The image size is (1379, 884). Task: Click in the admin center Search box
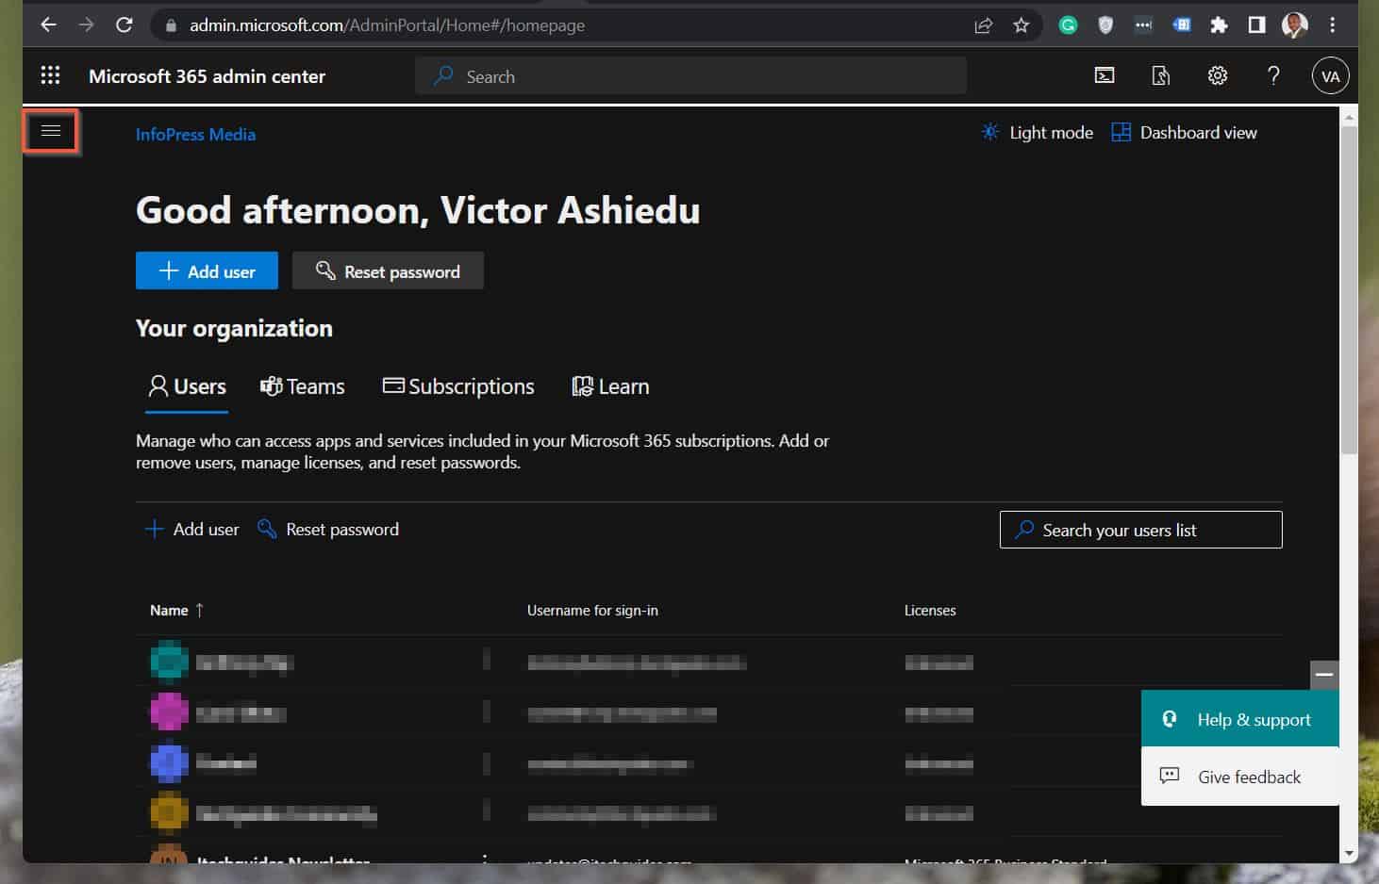tap(690, 76)
